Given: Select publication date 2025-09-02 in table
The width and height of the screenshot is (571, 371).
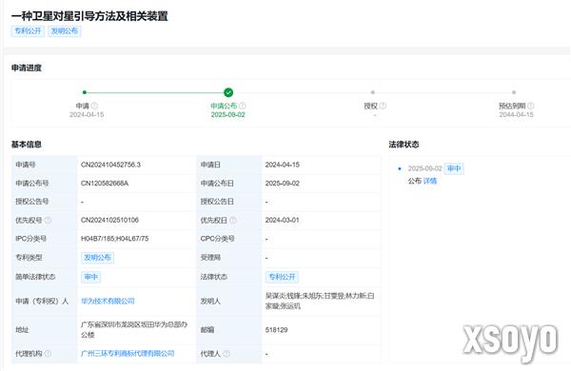Looking at the screenshot, I should tap(283, 184).
